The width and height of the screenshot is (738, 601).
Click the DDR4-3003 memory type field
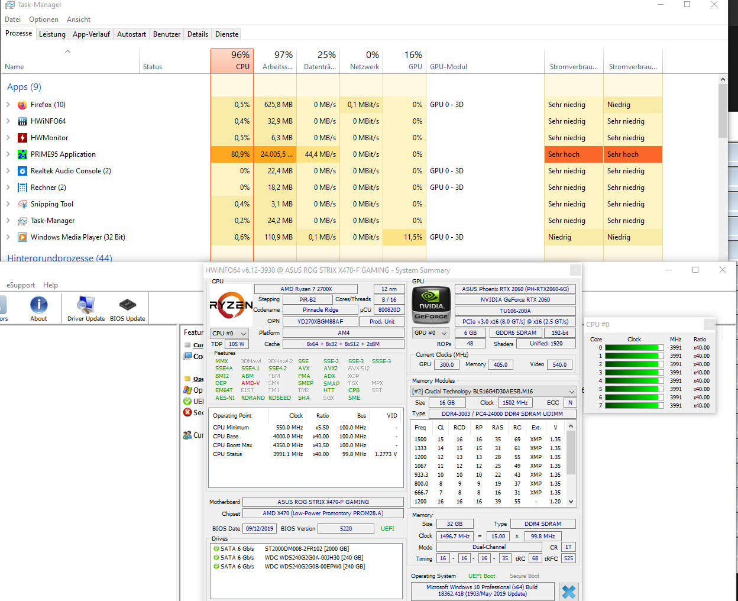tap(502, 413)
